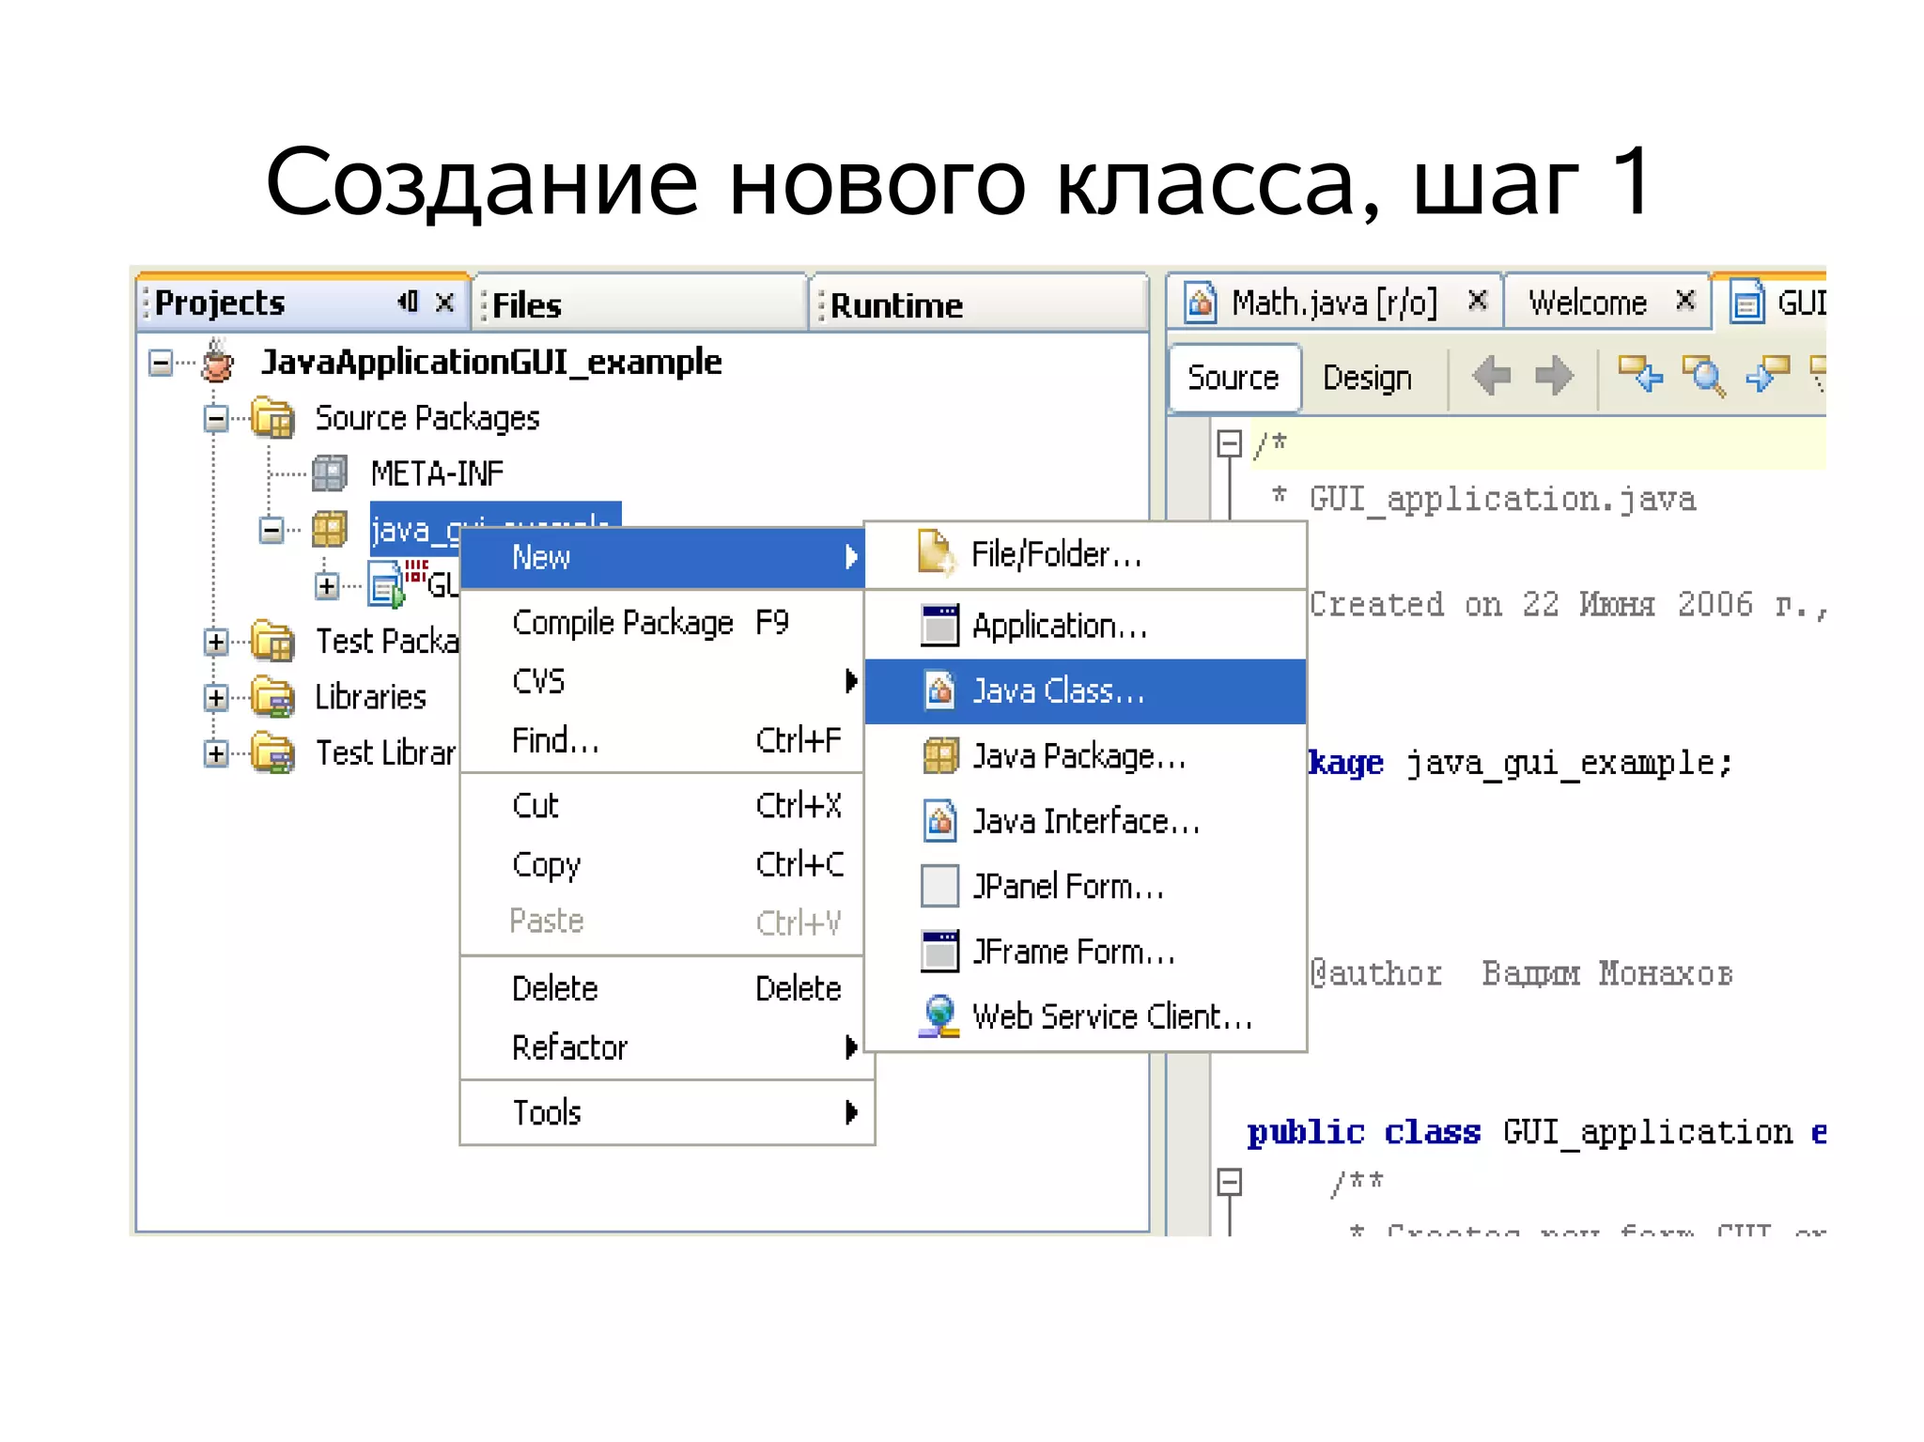Expand the Test Packages node
This screenshot has width=1924, height=1442.
pos(216,642)
